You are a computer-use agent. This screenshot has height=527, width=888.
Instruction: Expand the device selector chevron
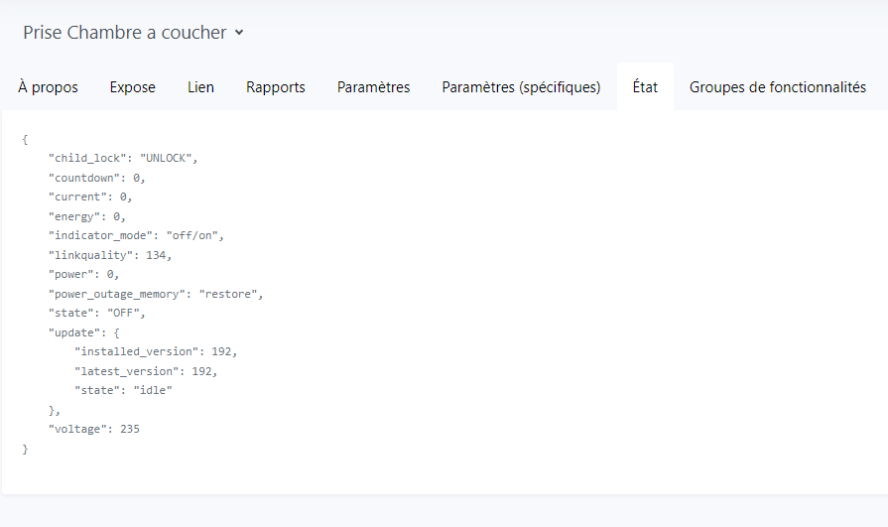(x=239, y=33)
